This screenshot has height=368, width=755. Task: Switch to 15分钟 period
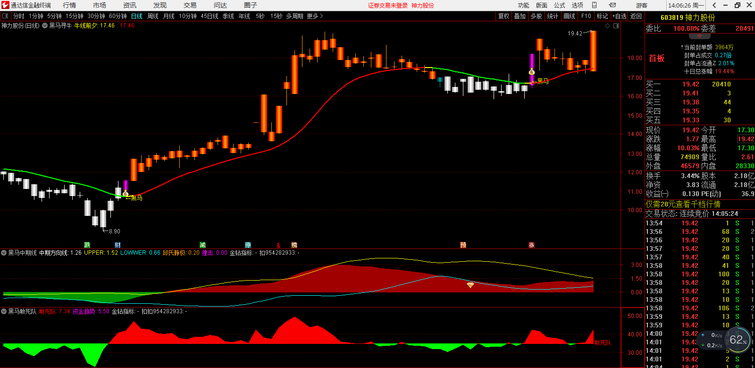tap(75, 16)
